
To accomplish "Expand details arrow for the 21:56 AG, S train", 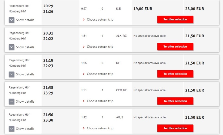I will pos(11,129).
